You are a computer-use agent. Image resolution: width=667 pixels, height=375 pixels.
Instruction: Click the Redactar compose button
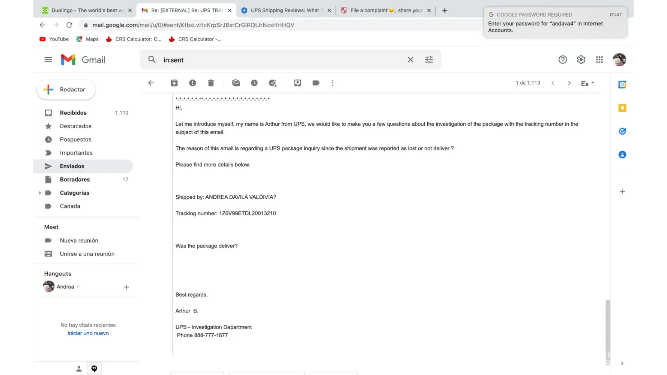[66, 90]
